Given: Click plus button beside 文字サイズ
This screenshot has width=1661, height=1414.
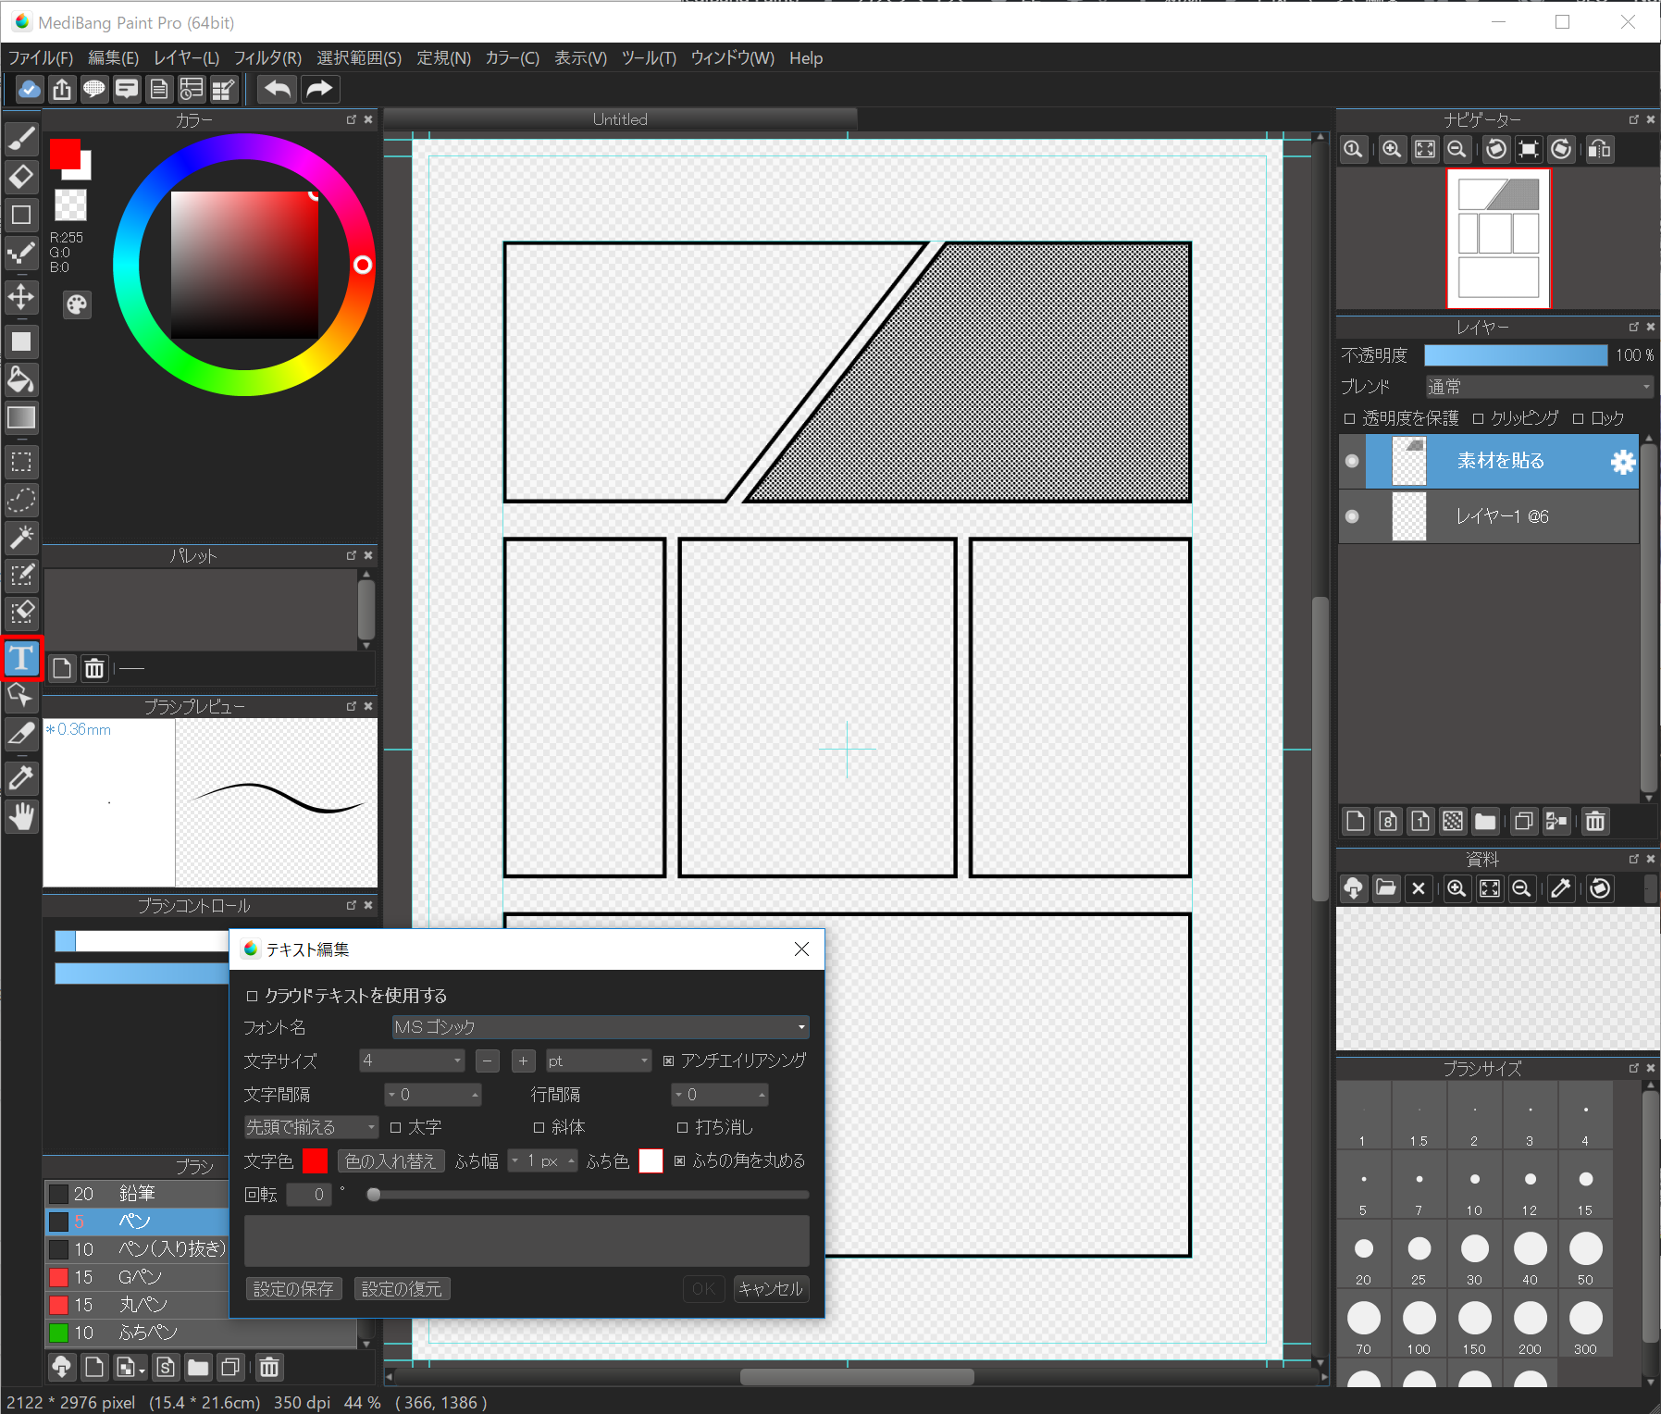Looking at the screenshot, I should 524,1060.
